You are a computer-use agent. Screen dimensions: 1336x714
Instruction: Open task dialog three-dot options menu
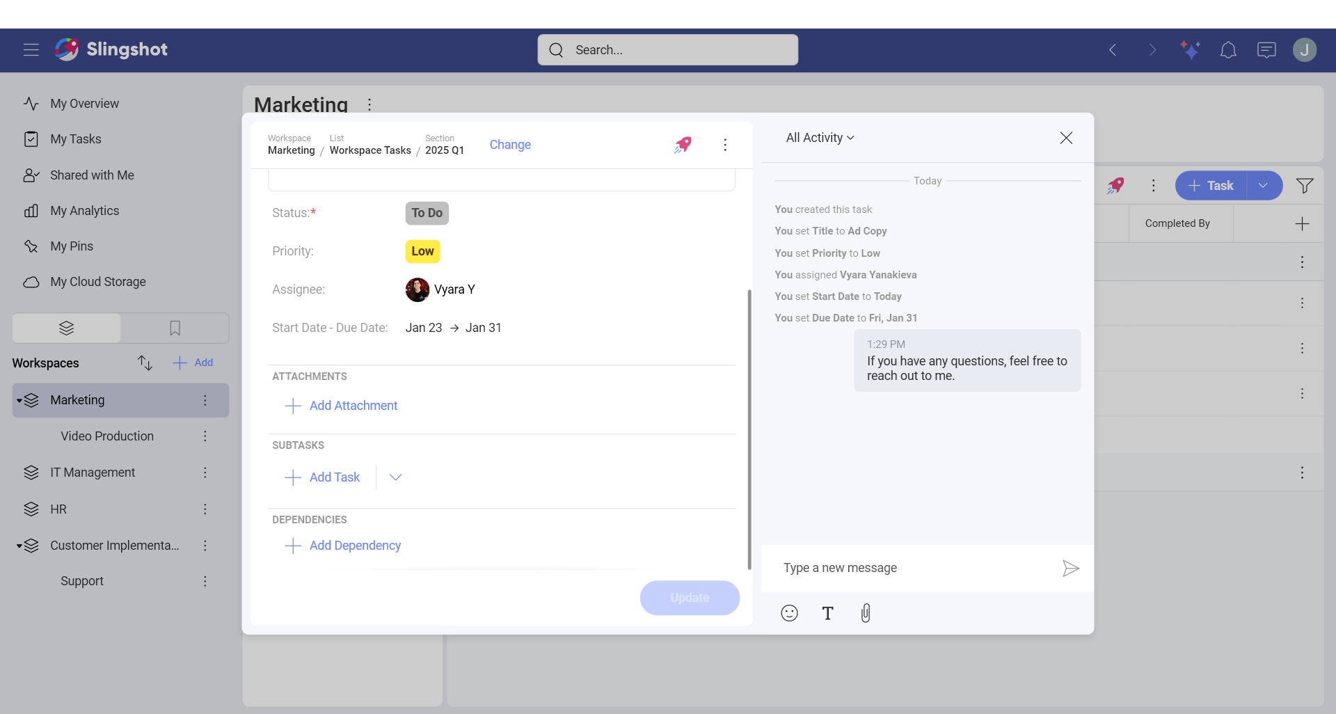725,145
